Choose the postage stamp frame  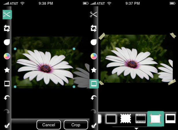pyautogui.click(x=126, y=118)
